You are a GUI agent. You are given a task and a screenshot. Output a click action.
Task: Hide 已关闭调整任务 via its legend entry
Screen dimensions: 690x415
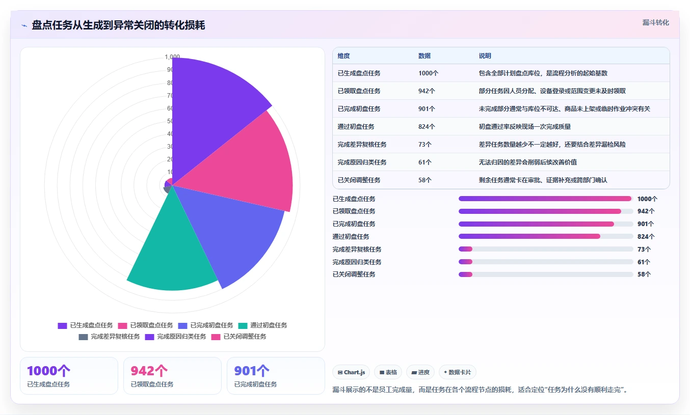tap(239, 337)
